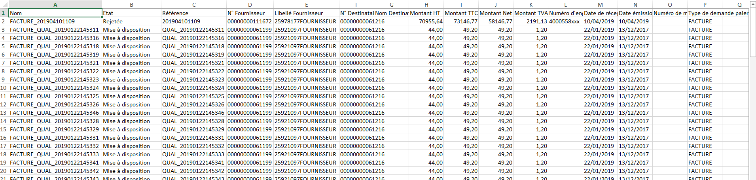Select row 20 via row header

(x=4, y=171)
